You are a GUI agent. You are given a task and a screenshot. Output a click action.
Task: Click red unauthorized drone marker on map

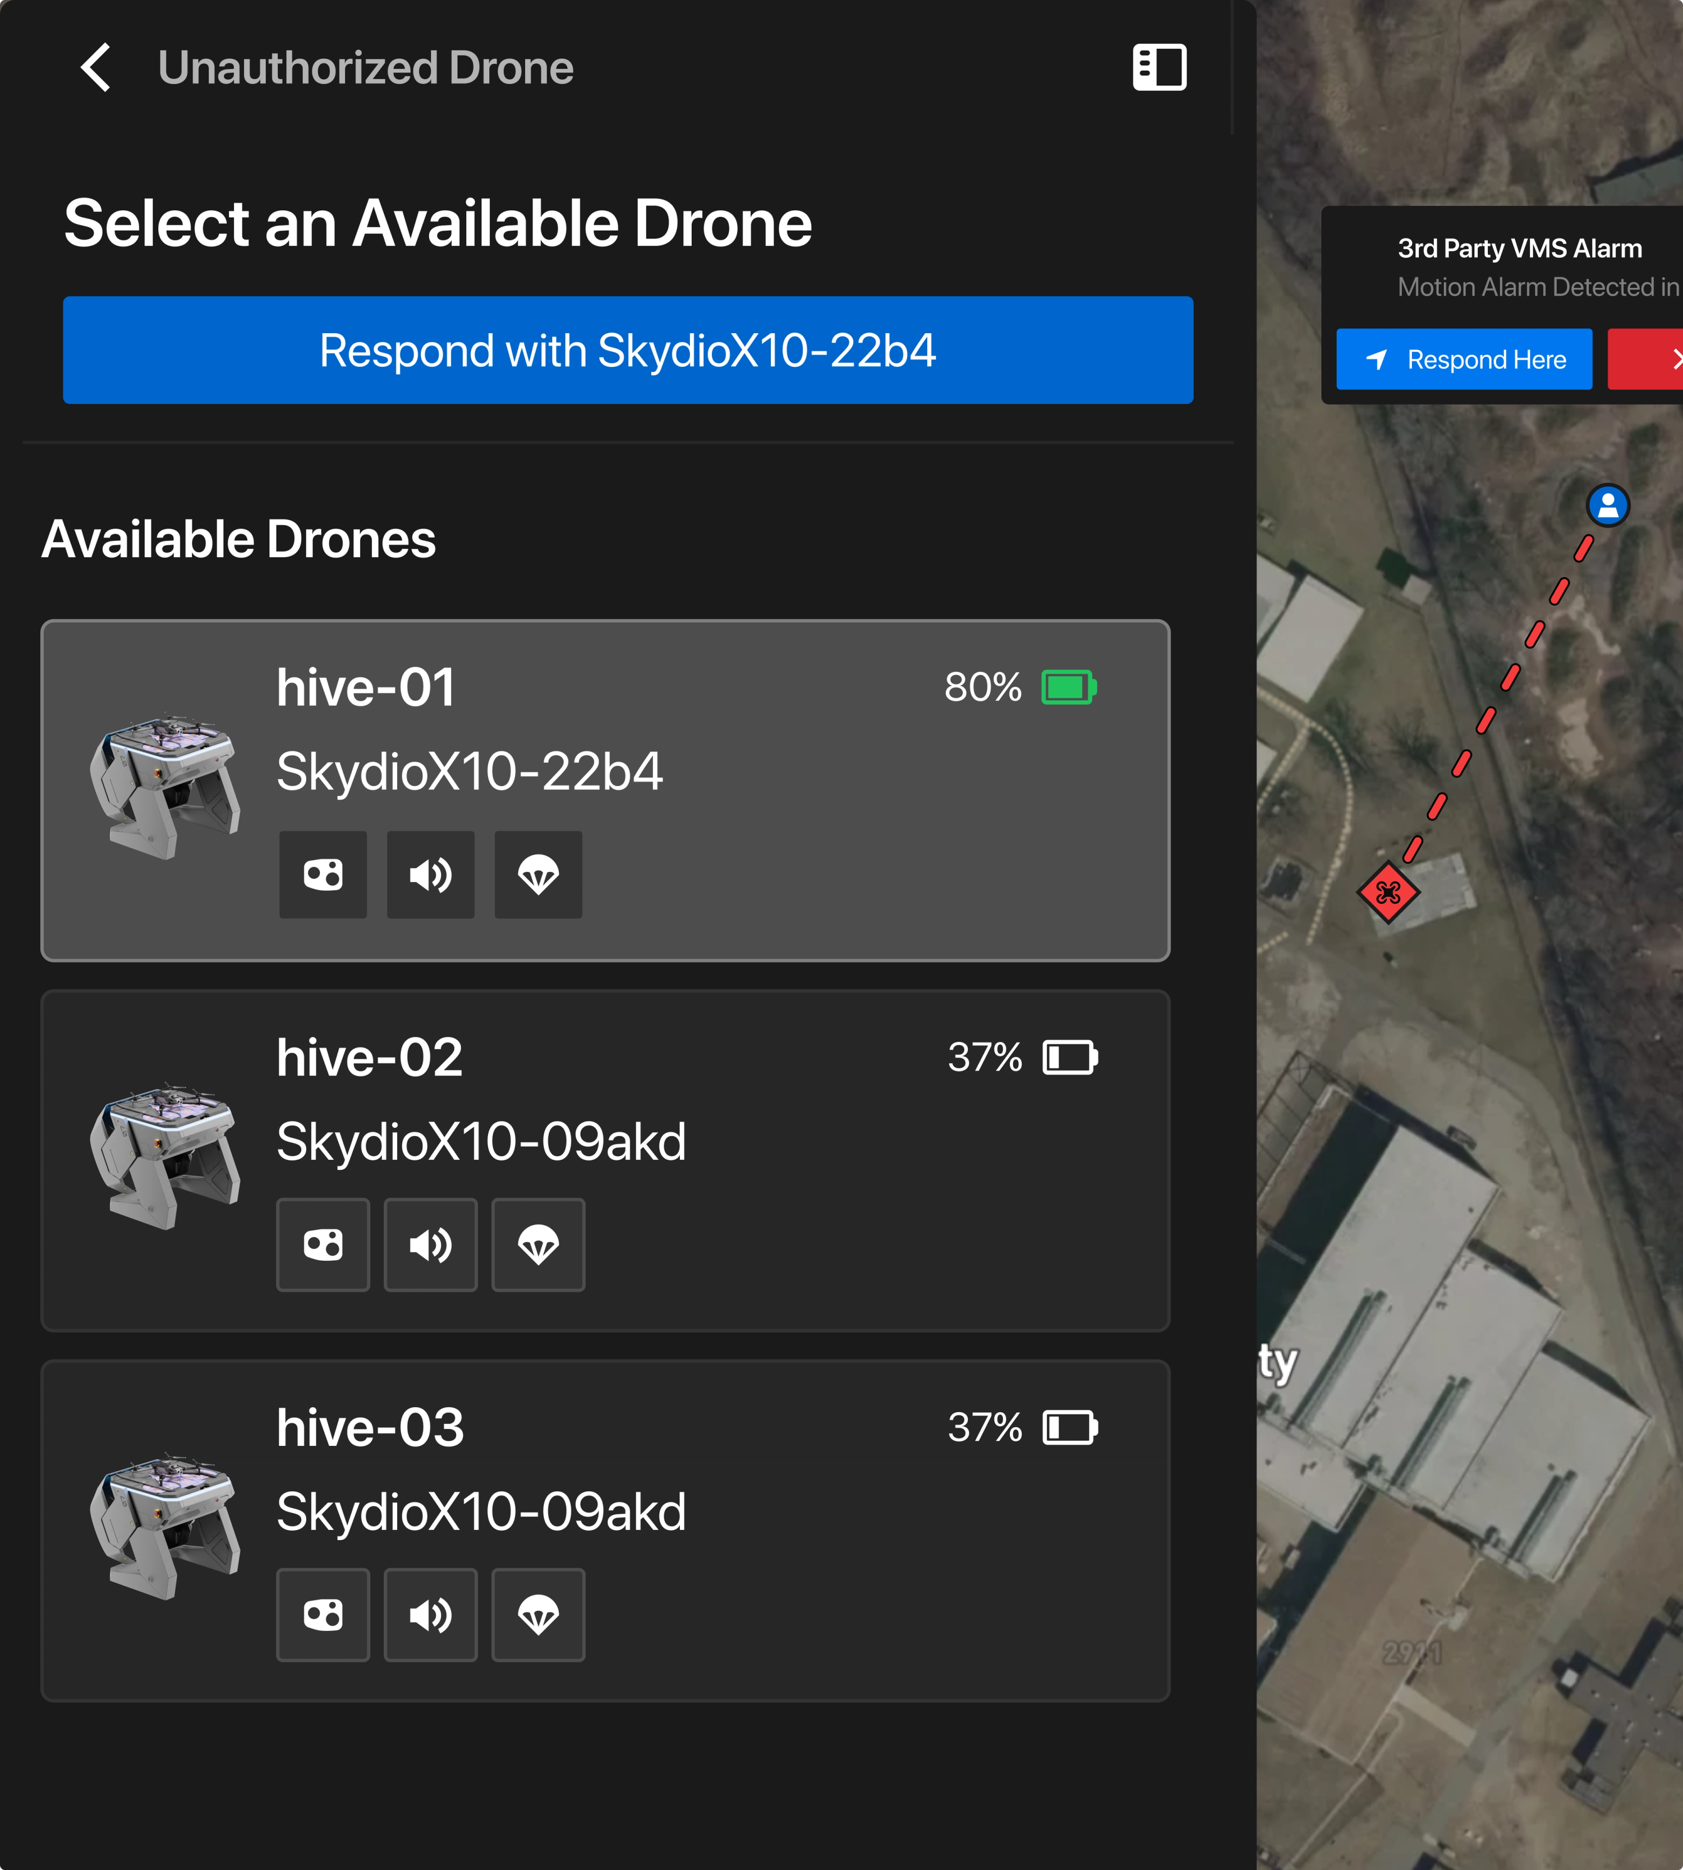point(1388,893)
